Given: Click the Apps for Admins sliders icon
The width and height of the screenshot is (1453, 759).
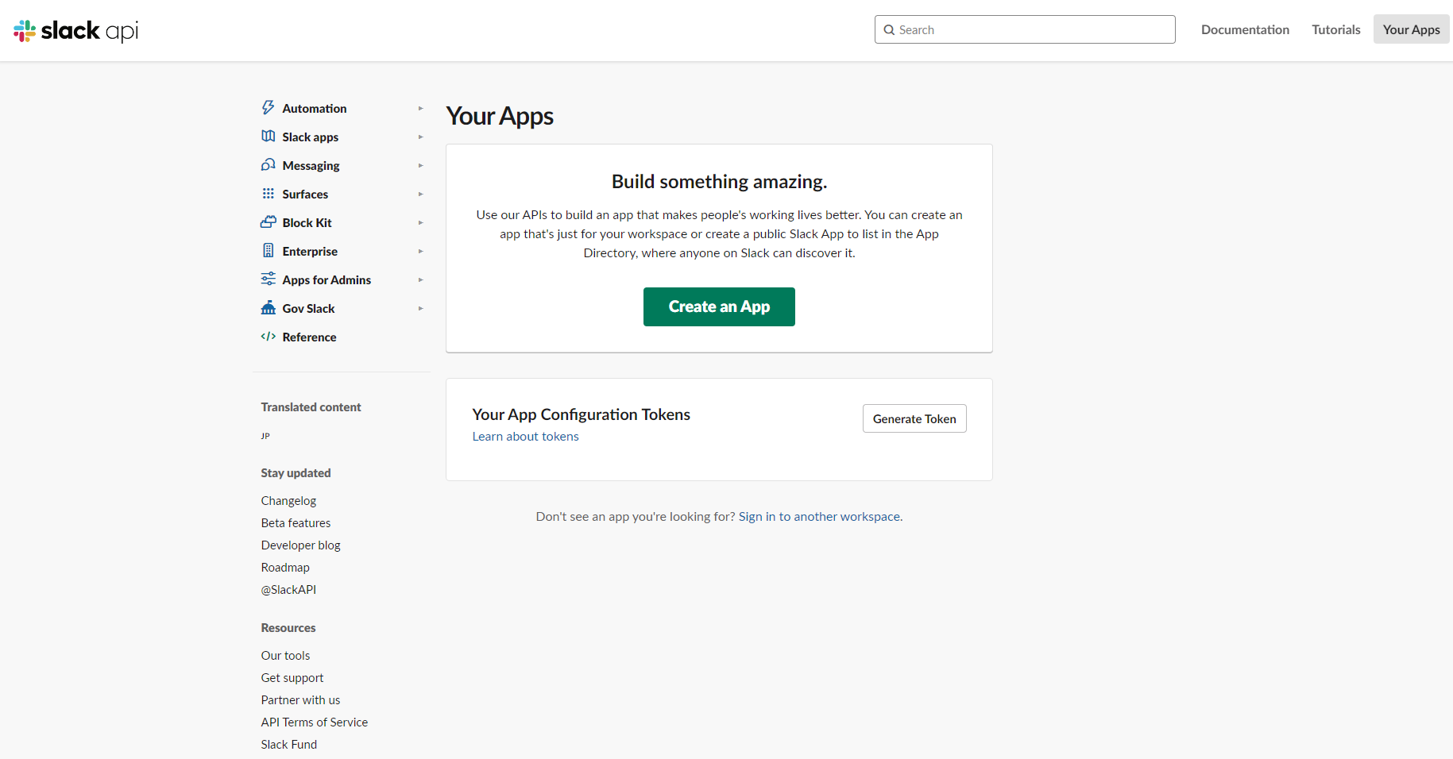Looking at the screenshot, I should point(269,279).
